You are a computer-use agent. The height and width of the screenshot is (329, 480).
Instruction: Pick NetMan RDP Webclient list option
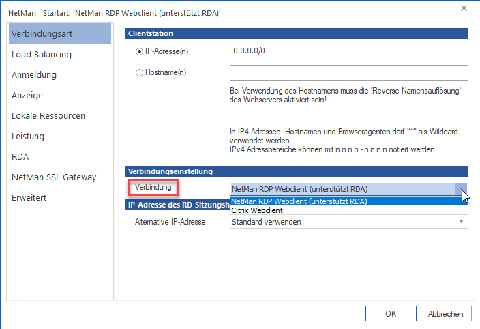pos(300,201)
